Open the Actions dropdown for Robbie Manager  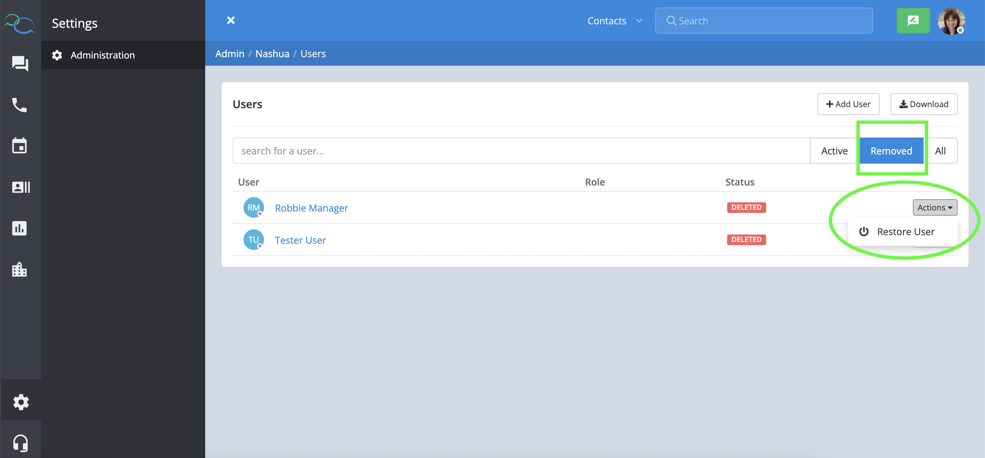[934, 207]
